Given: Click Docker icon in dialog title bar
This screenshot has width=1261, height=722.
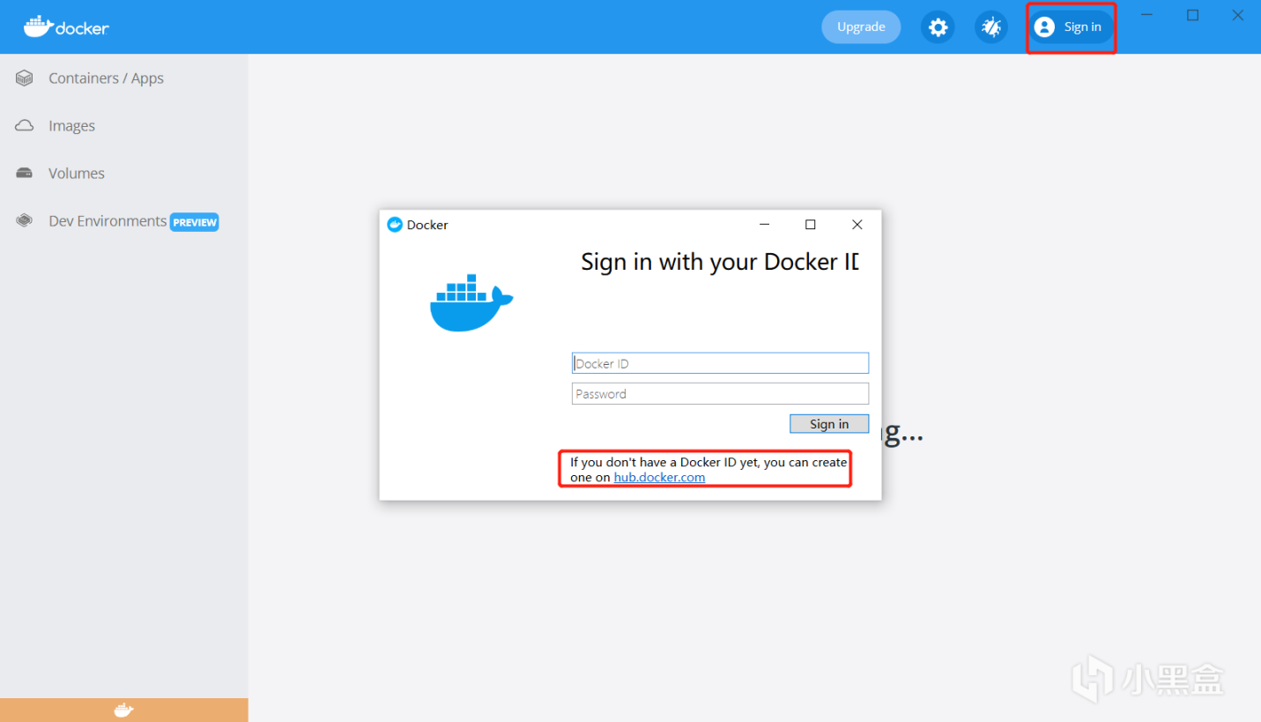Looking at the screenshot, I should click(x=395, y=225).
